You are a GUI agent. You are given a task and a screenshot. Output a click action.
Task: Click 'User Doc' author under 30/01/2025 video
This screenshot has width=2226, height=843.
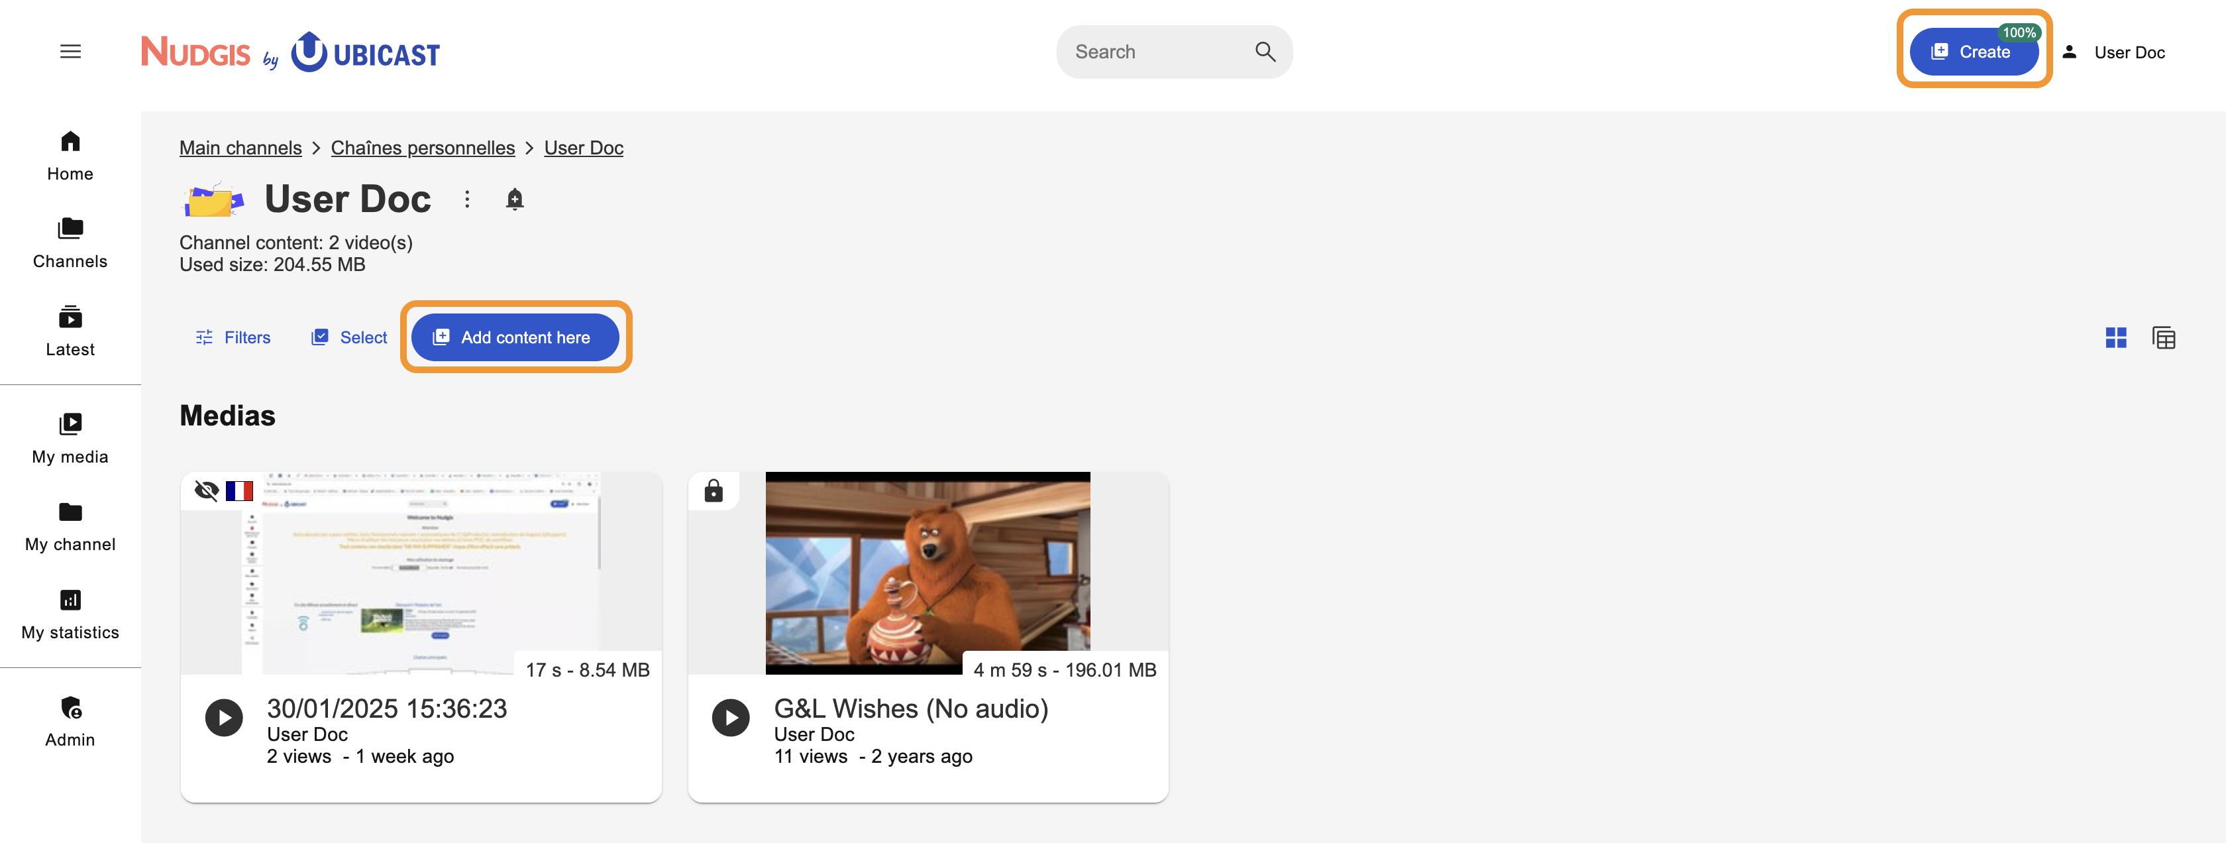(x=307, y=734)
